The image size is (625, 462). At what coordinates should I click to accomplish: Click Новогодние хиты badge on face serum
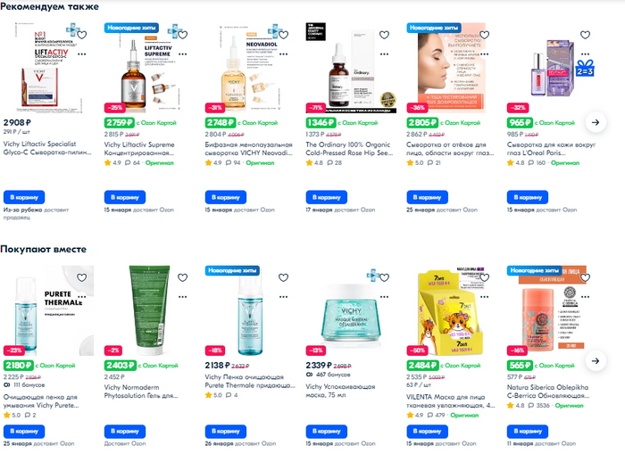434,28
